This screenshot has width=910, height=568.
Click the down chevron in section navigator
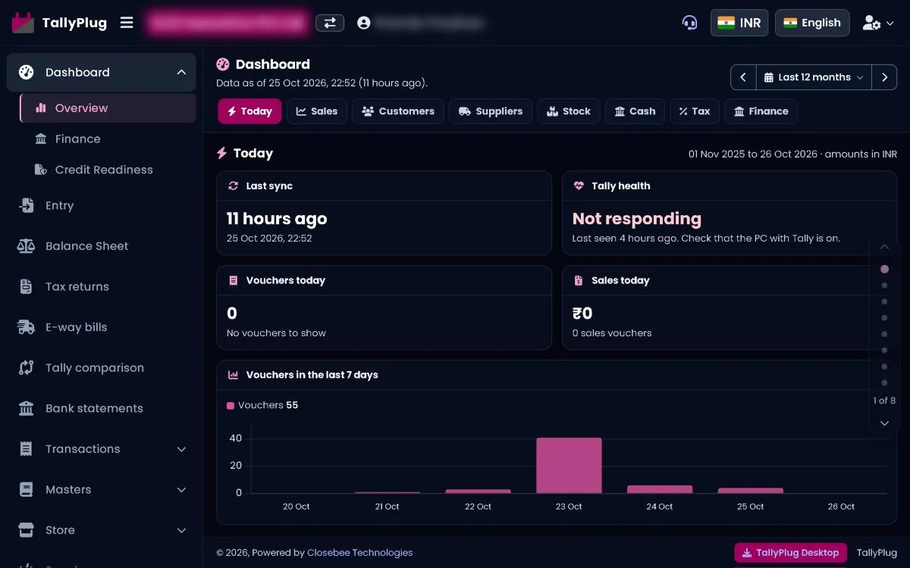coord(884,423)
